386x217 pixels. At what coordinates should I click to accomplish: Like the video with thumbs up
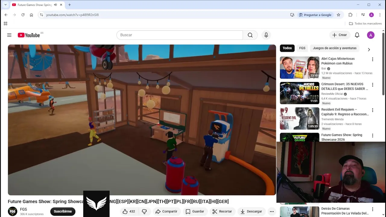129,212
